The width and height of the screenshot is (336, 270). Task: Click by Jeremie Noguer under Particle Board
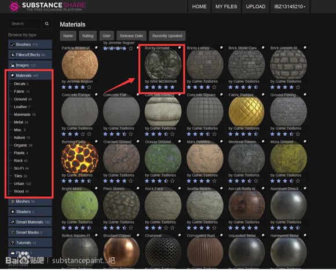pos(78,82)
